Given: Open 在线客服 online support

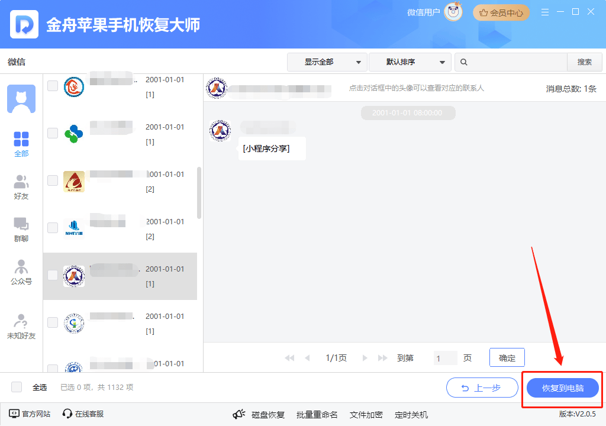Looking at the screenshot, I should tap(83, 414).
